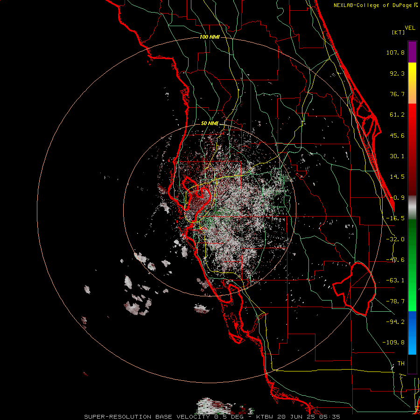Image resolution: width=420 pixels, height=420 pixels.
Task: Click the yellow segment of the velocity color bar
Action: click(x=412, y=83)
